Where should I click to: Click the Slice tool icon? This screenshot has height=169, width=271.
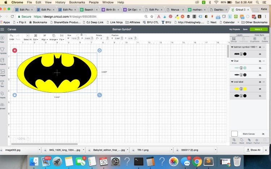click(233, 140)
